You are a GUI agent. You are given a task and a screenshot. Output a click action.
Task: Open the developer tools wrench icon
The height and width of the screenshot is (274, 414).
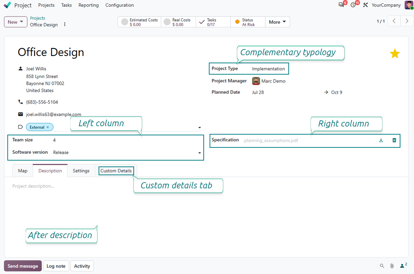pyautogui.click(x=365, y=5)
